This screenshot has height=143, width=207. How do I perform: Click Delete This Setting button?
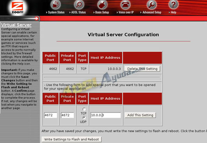[x=142, y=69]
